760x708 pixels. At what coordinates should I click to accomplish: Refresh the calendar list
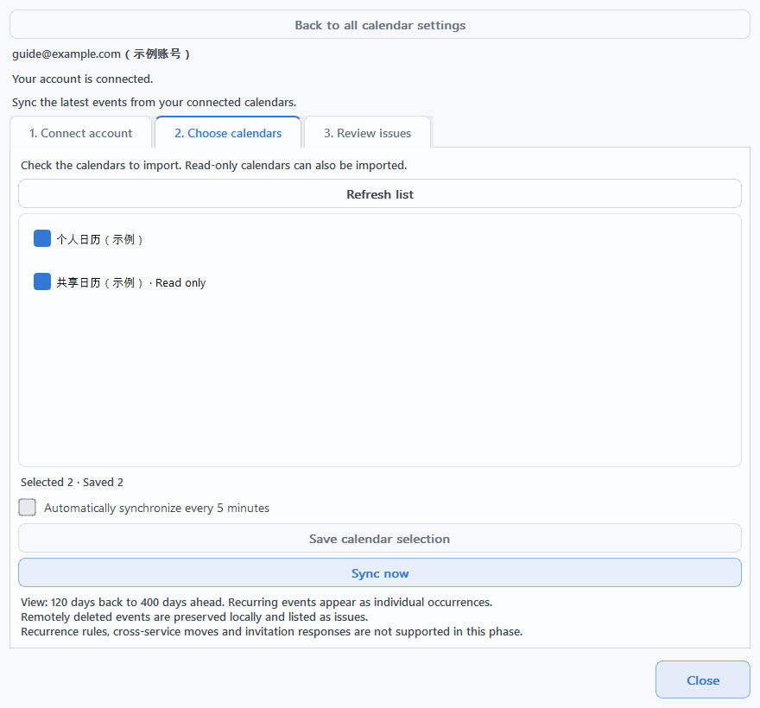tap(380, 194)
